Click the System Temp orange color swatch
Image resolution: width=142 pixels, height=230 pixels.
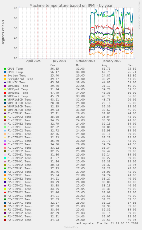pos(5,76)
